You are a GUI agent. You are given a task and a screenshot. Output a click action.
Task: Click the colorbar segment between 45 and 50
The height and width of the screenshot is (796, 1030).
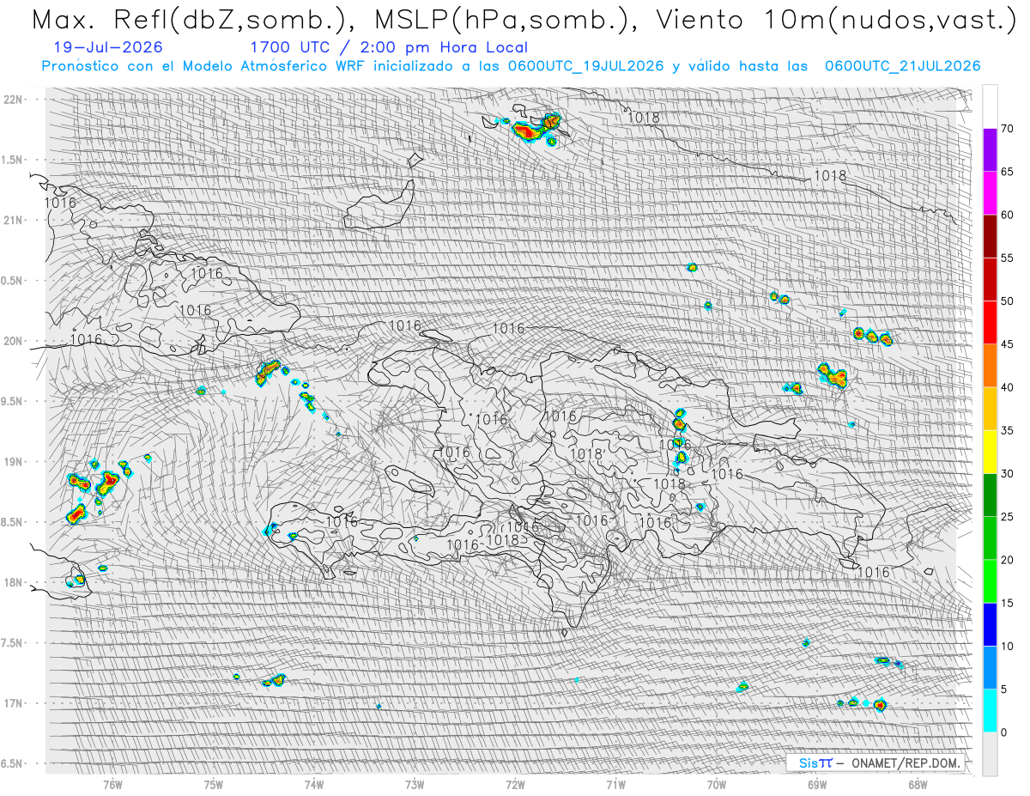tap(990, 322)
